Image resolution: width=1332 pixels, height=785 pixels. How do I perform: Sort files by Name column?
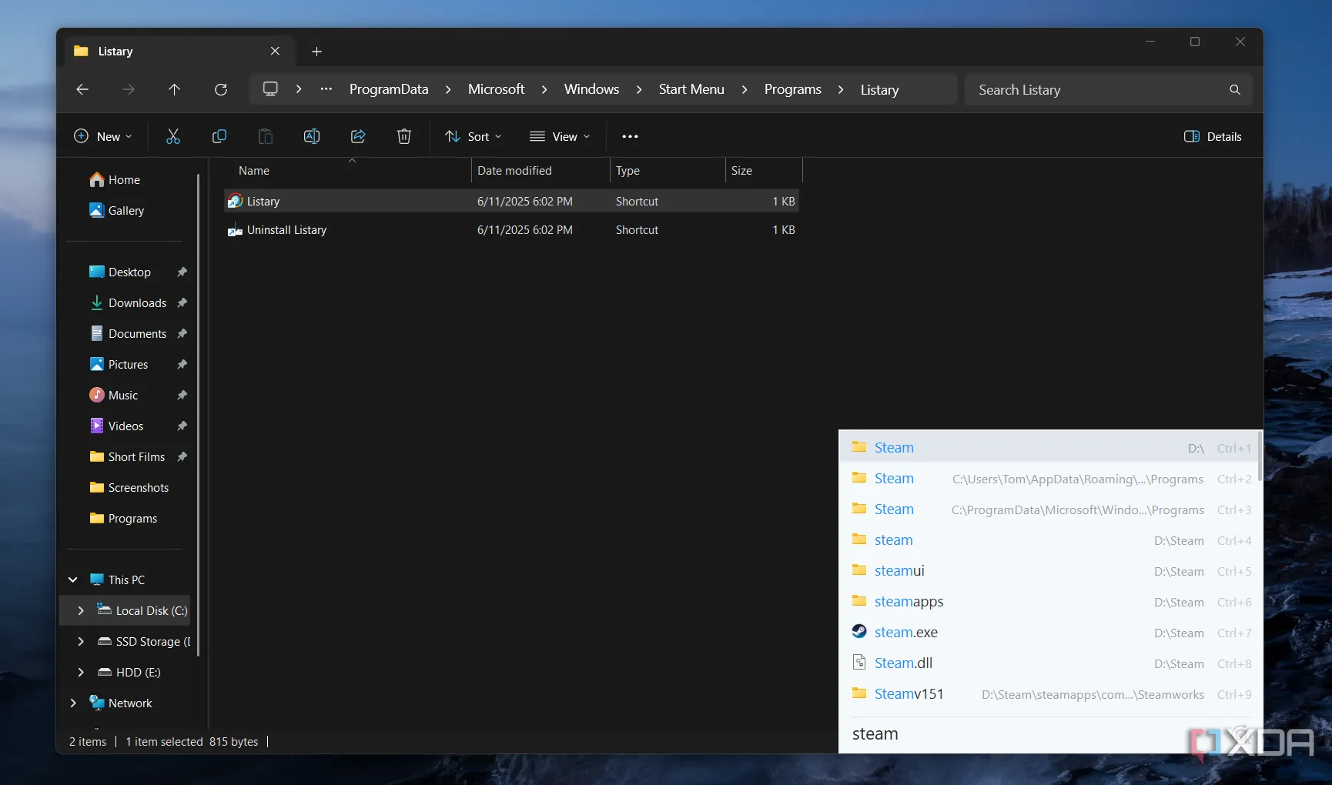347,170
